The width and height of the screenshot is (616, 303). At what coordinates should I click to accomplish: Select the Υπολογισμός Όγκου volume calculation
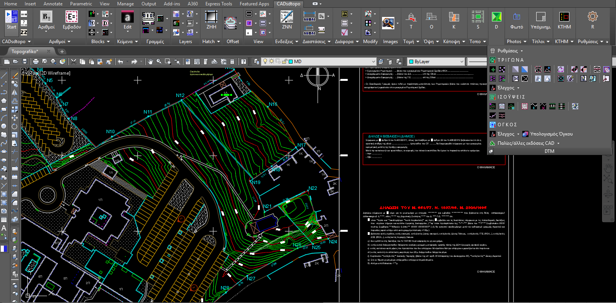551,134
